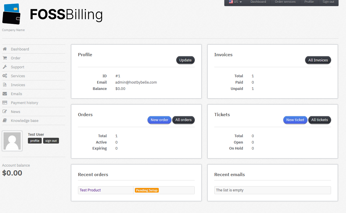Viewport: 346px width, 213px height.
Task: Follow the Test Product link under Recent orders
Action: pyautogui.click(x=90, y=190)
